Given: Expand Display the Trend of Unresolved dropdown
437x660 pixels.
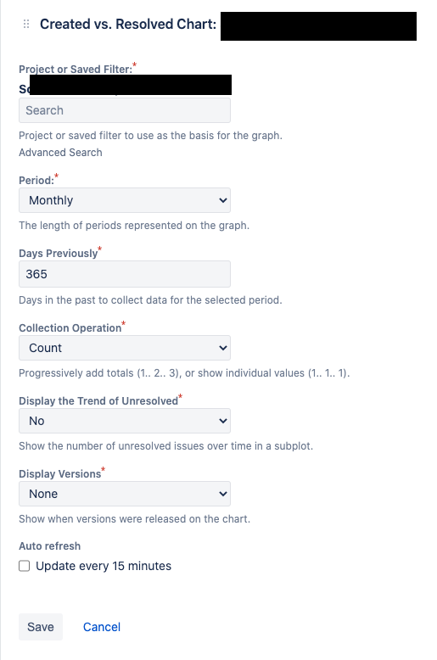Looking at the screenshot, I should tap(125, 421).
